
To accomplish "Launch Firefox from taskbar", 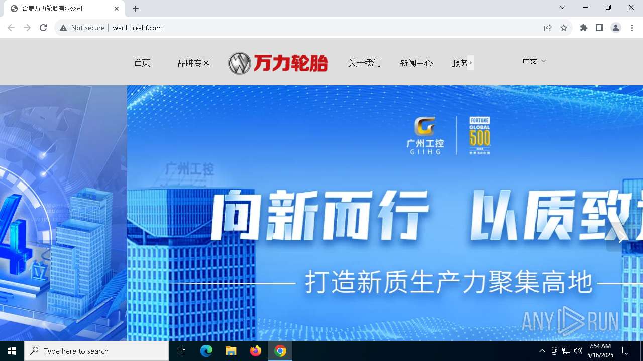I will pos(256,351).
